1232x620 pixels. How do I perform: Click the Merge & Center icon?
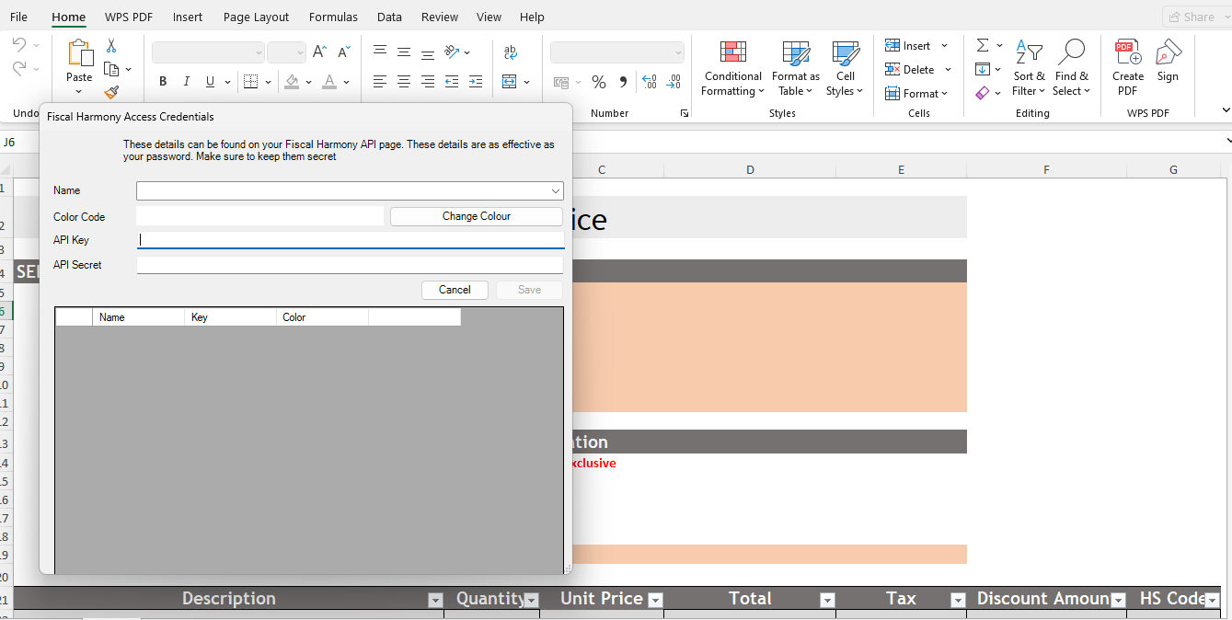tap(510, 82)
